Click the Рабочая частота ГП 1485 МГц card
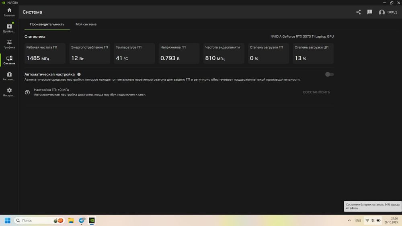 click(x=45, y=53)
